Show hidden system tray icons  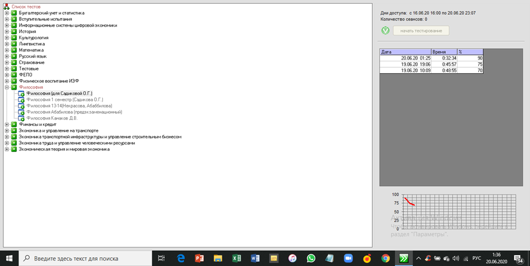coord(418,258)
